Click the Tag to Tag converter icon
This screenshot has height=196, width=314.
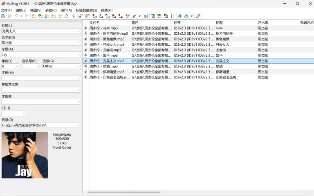[120, 16]
